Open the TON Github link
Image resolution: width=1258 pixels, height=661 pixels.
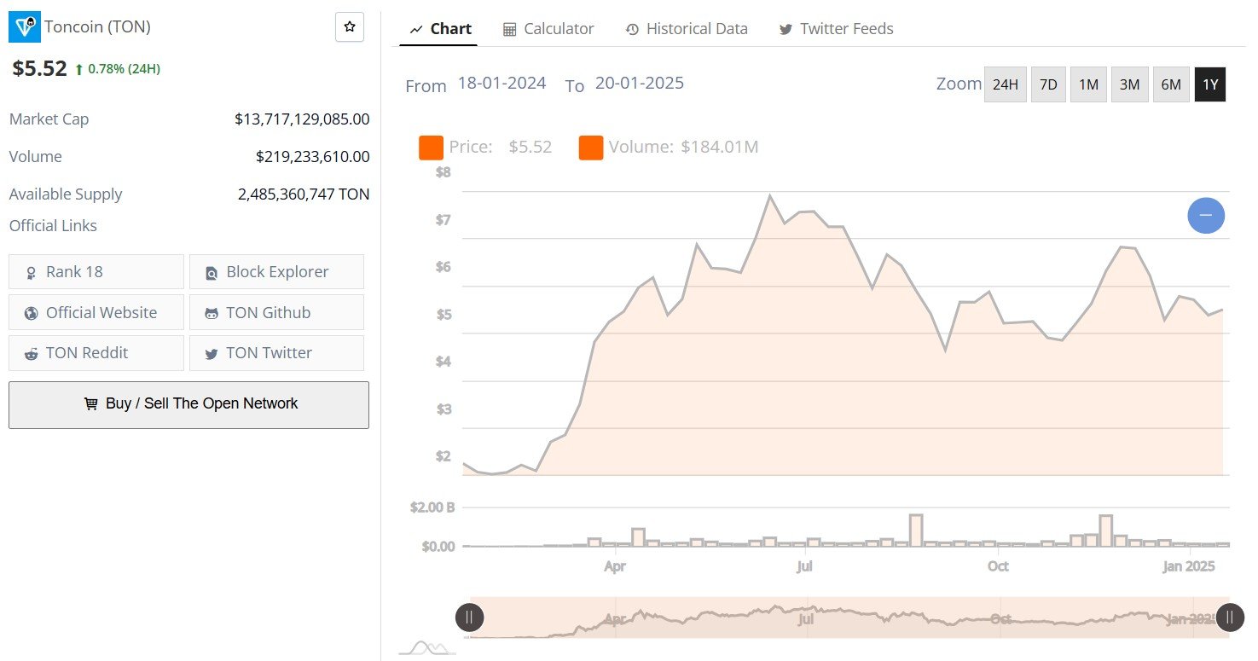pyautogui.click(x=276, y=312)
